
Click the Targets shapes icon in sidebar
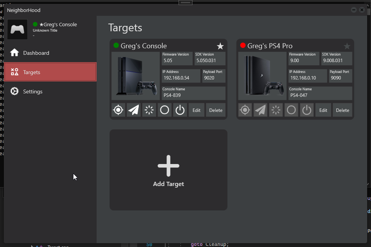pos(14,72)
